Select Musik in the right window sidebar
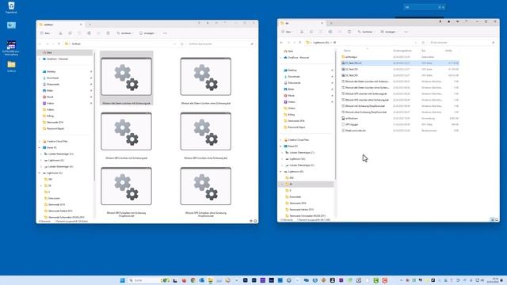This screenshot has width=507, height=285. pyautogui.click(x=291, y=96)
